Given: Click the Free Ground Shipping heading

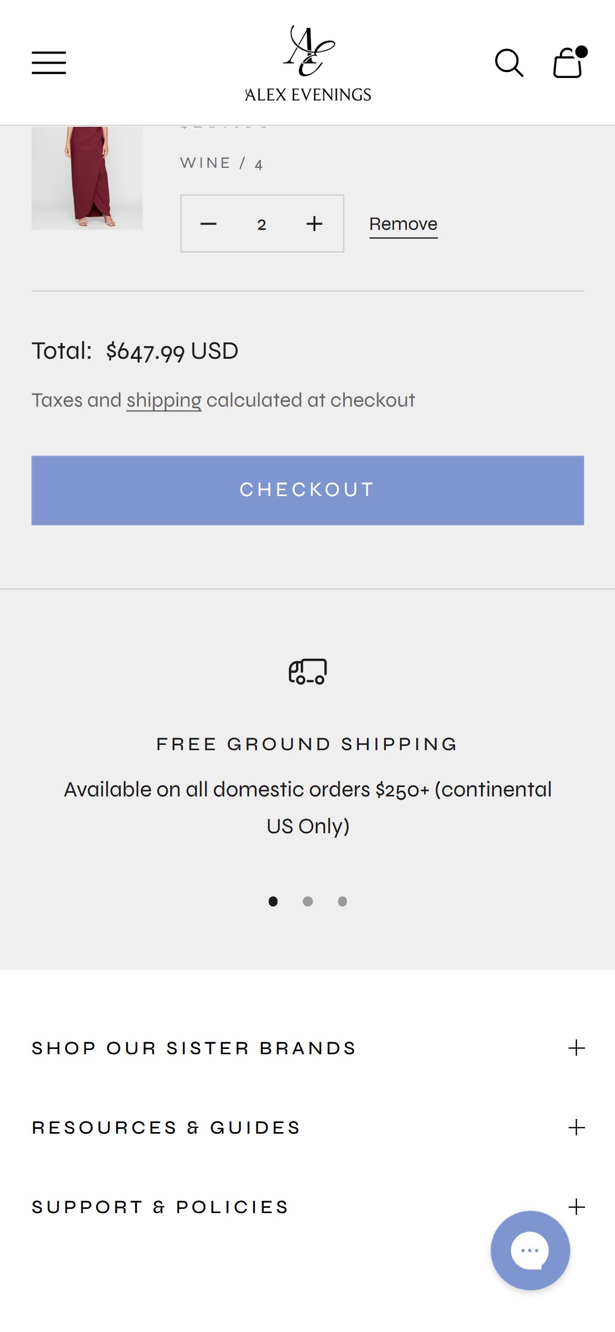Looking at the screenshot, I should pos(307,744).
